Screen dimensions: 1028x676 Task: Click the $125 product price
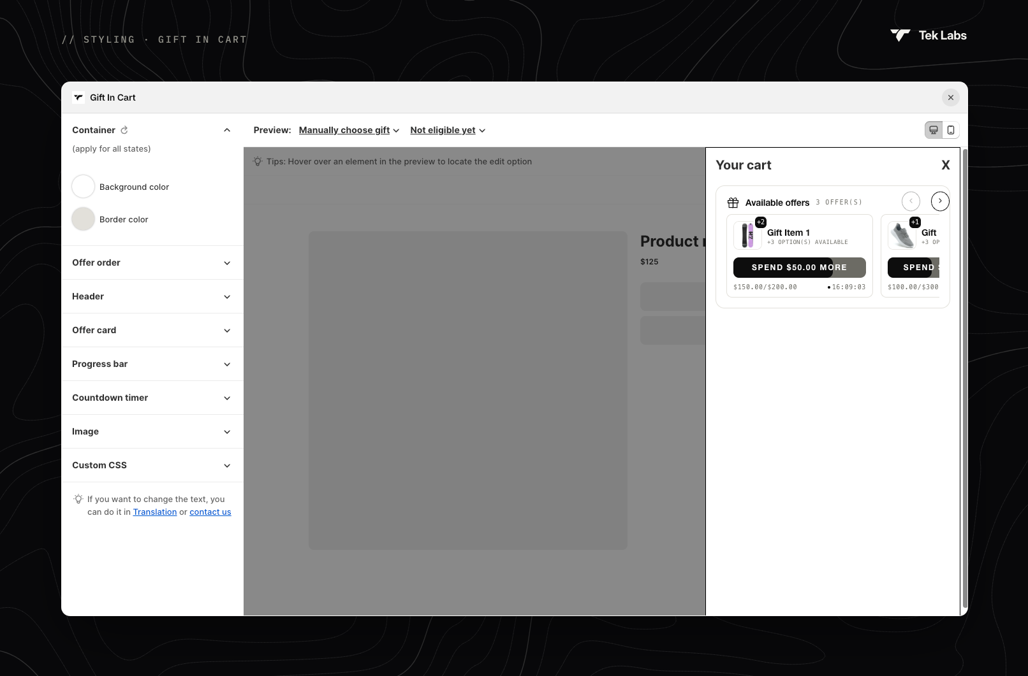tap(649, 262)
